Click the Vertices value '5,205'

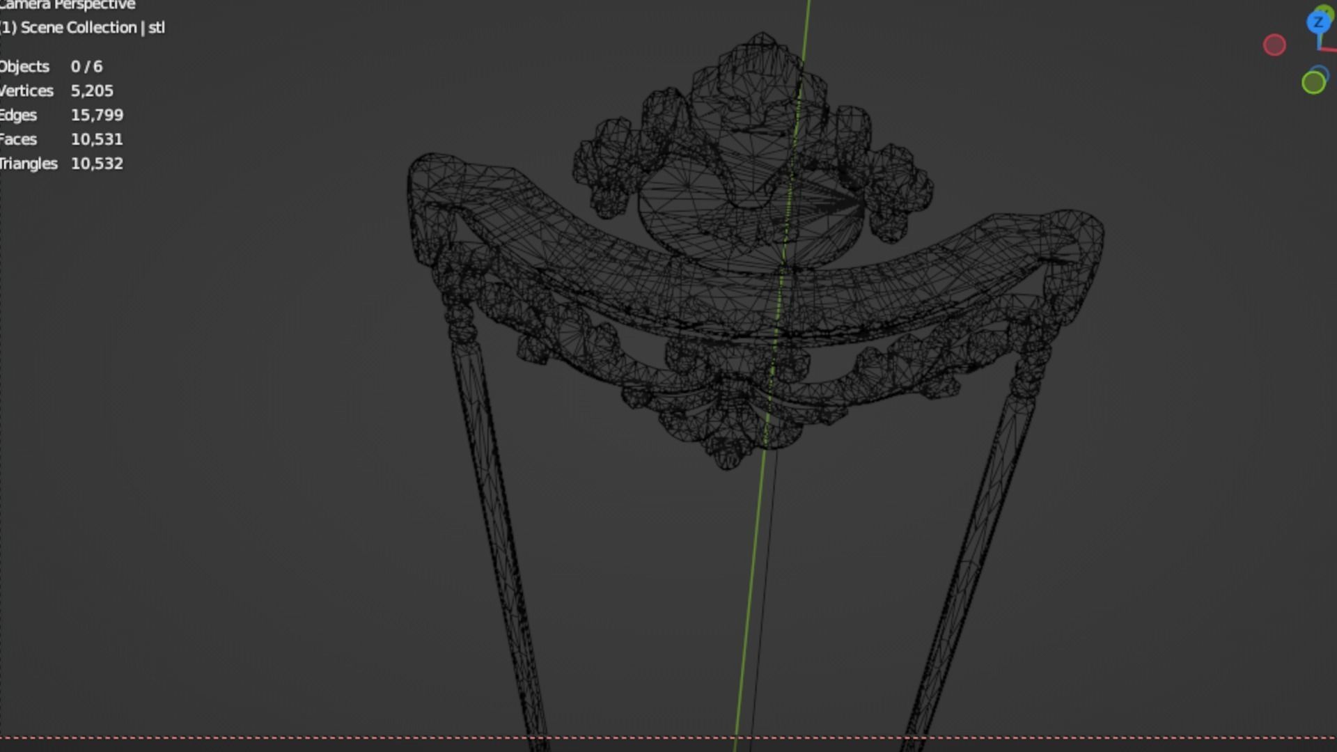pyautogui.click(x=92, y=91)
